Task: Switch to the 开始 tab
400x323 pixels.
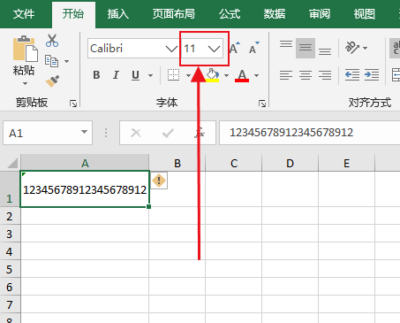Action: [73, 14]
